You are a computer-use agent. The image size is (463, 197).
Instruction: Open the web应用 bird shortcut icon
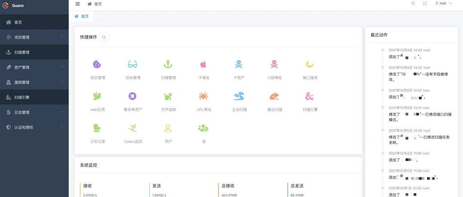click(97, 96)
